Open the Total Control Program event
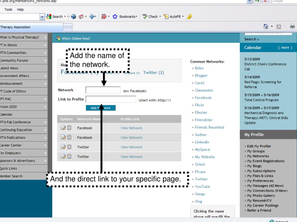The height and width of the screenshot is (222, 297). pyautogui.click(x=261, y=100)
